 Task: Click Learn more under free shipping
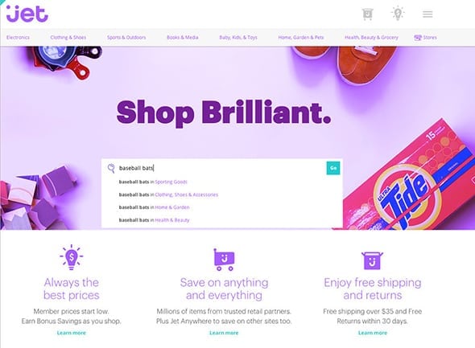click(373, 333)
